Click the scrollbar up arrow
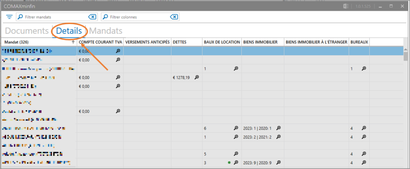Image resolution: width=410 pixels, height=169 pixels. 406,49
